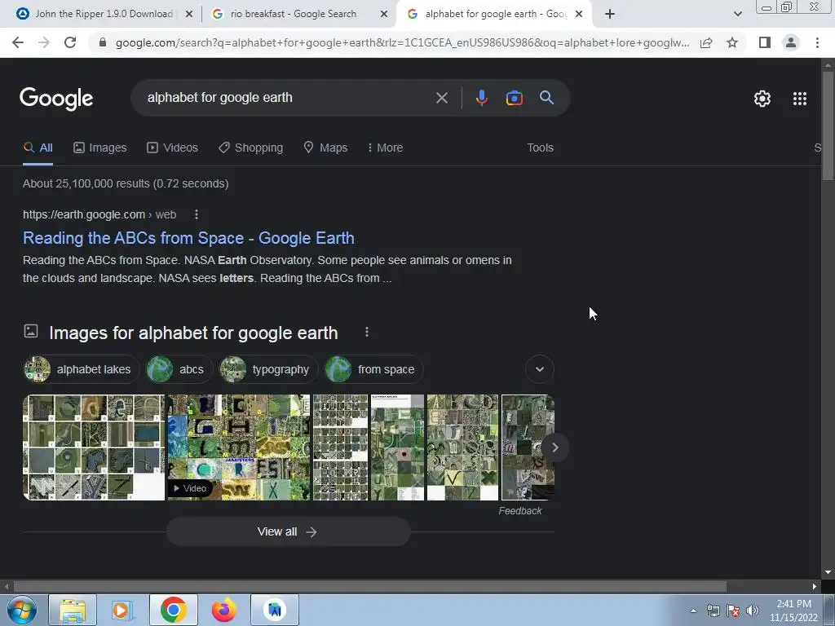Open Firefox from the taskbar

pyautogui.click(x=223, y=610)
